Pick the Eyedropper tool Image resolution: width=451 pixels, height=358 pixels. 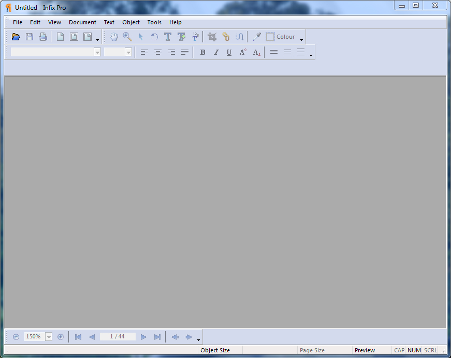click(x=256, y=37)
